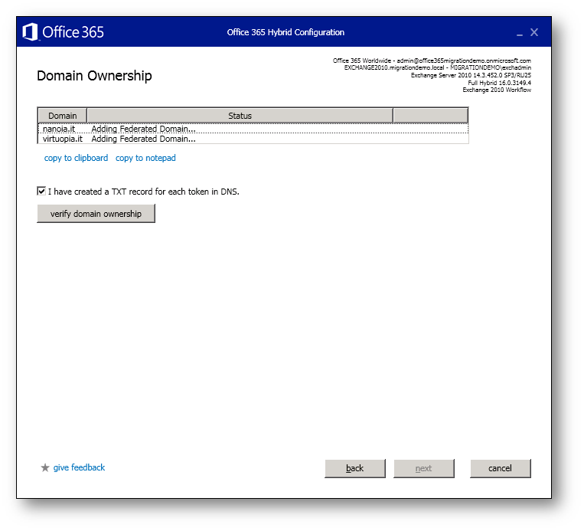Minimize the Hybrid Configuration window

(x=520, y=33)
